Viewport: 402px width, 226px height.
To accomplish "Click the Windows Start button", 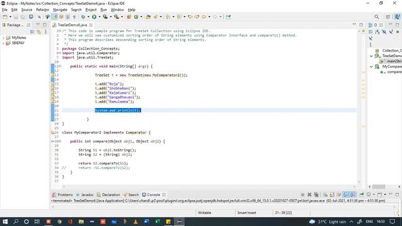I will tap(5, 222).
